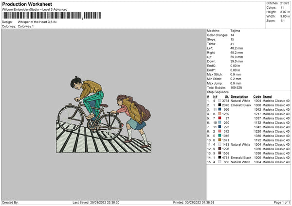Screen dimensions: 292x206
Task: Select the Max Stitch value 6.9 mm
Action: [236, 74]
